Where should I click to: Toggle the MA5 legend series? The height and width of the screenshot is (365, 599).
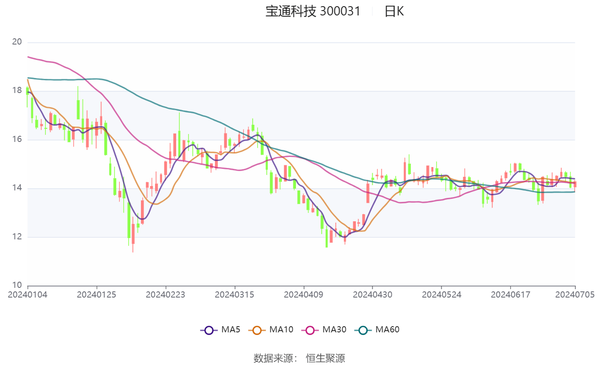pyautogui.click(x=220, y=329)
